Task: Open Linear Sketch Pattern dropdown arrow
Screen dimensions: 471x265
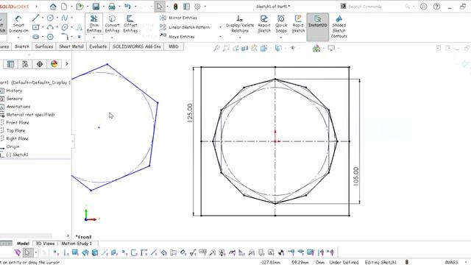Action: tap(220, 27)
